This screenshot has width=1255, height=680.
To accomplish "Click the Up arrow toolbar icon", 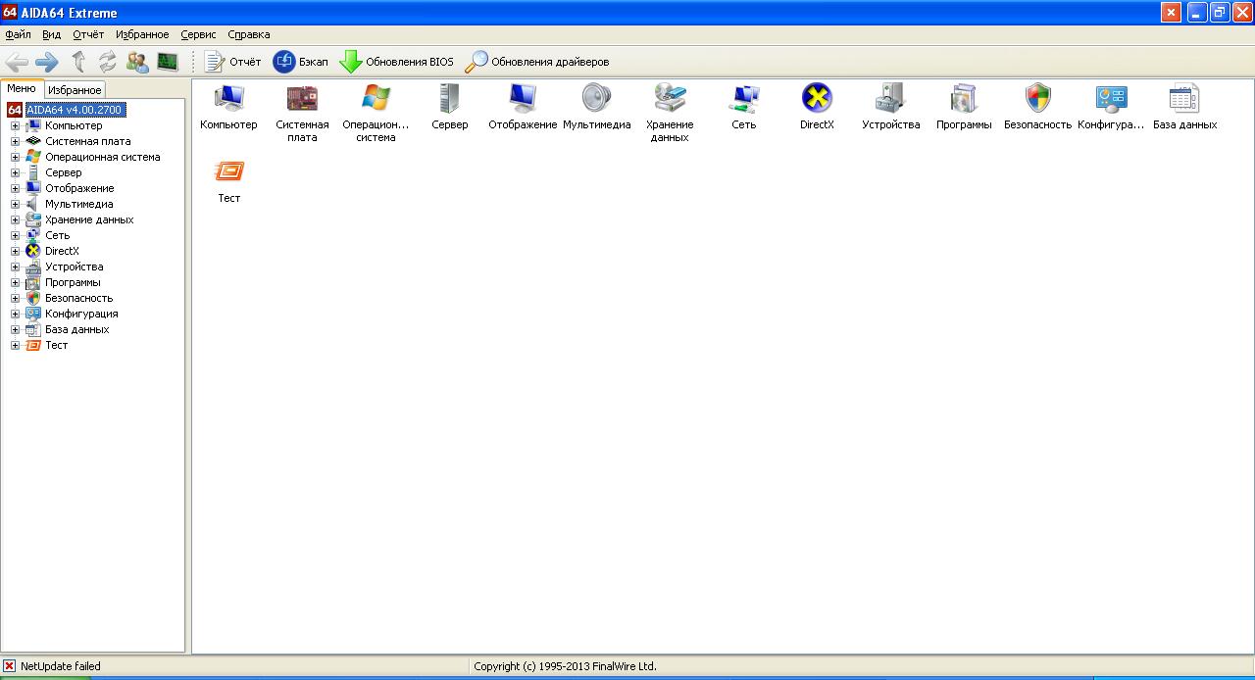I will (x=78, y=62).
